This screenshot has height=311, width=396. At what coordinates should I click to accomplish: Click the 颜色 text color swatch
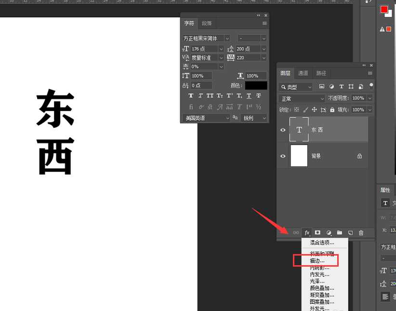(255, 85)
